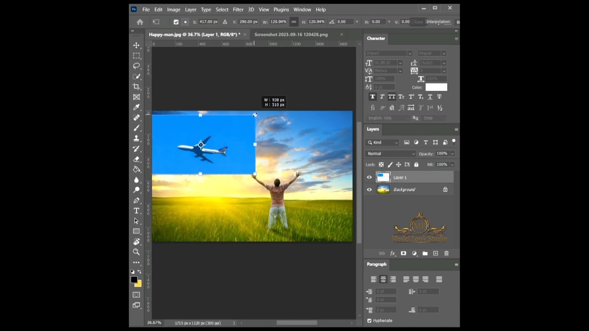Image resolution: width=589 pixels, height=331 pixels.
Task: Select the Rectangular Marquee tool
Action: point(136,56)
